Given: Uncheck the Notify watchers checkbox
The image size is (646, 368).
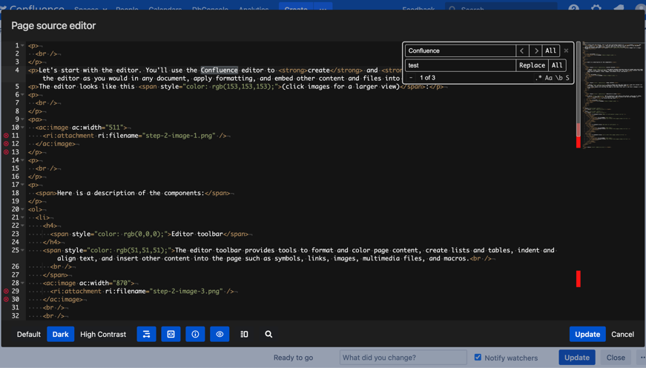Looking at the screenshot, I should [478, 358].
